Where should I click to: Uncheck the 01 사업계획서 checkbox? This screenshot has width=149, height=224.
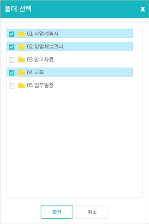coord(12,34)
